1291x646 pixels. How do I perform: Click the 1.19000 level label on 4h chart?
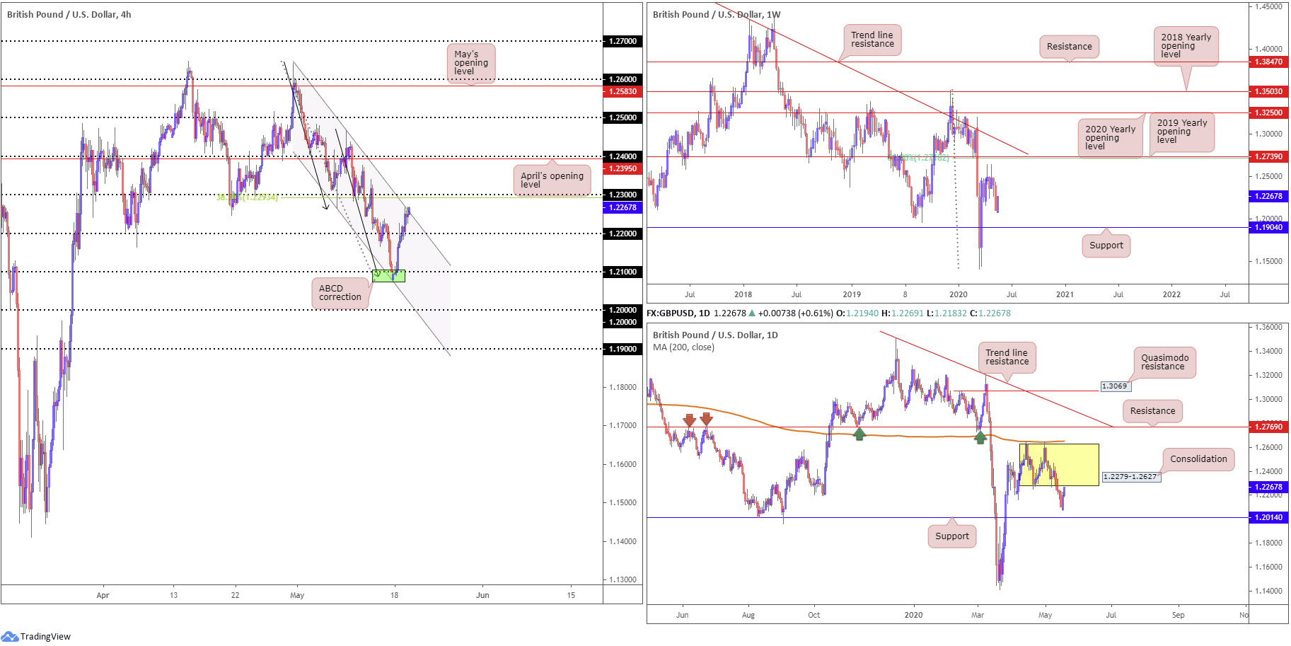(x=623, y=349)
